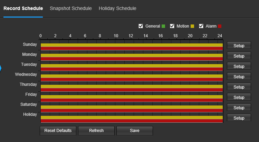This screenshot has height=142, width=259.
Task: Click Saturday's yellow motion bar
Action: pyautogui.click(x=132, y=107)
